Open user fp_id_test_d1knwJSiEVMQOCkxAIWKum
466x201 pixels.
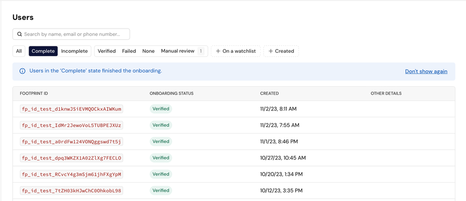pos(71,109)
